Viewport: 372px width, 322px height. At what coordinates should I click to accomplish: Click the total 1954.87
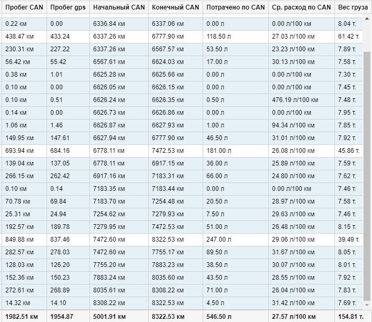pos(61,317)
